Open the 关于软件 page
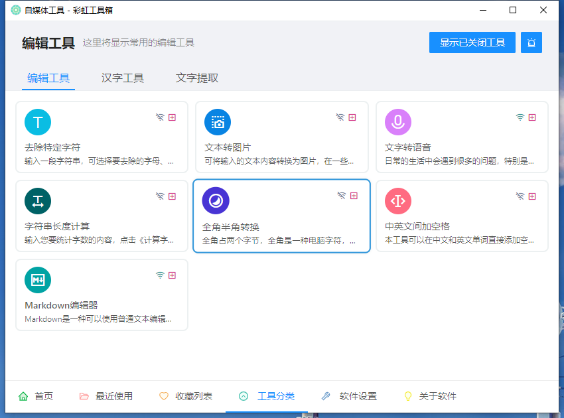Image resolution: width=564 pixels, height=418 pixels. click(x=430, y=396)
